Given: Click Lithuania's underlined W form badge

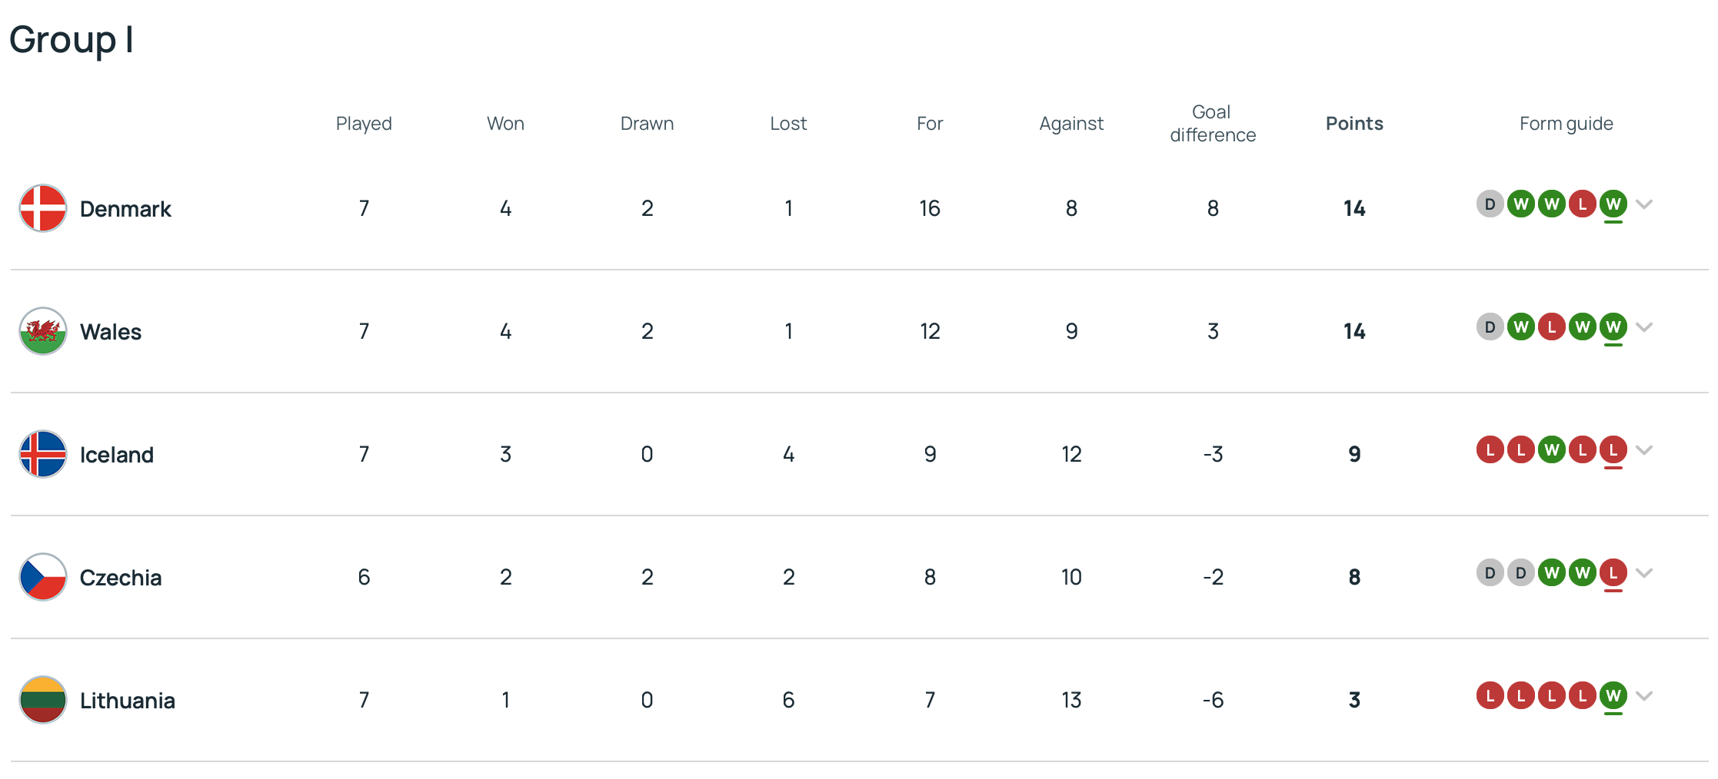Looking at the screenshot, I should pyautogui.click(x=1613, y=696).
